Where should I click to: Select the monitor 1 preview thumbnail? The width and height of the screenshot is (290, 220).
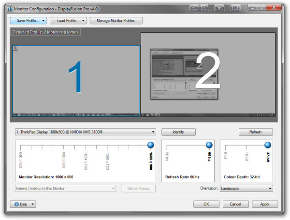pos(76,80)
